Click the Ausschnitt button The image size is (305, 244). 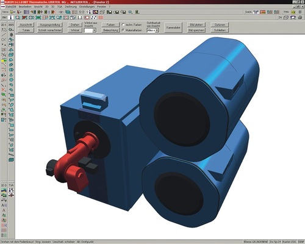pyautogui.click(x=26, y=24)
